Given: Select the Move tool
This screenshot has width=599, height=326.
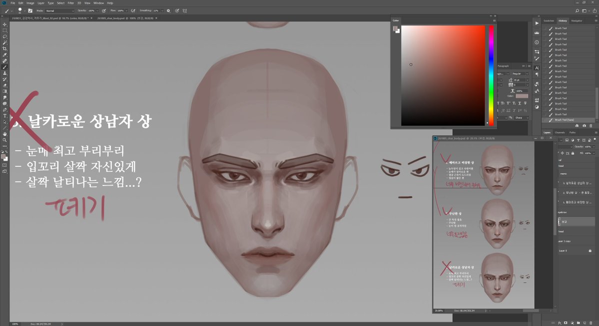Looking at the screenshot, I should click(4, 24).
